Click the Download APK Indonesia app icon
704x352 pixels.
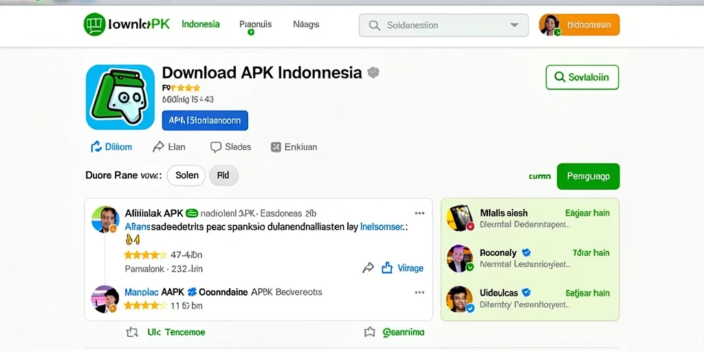[120, 97]
